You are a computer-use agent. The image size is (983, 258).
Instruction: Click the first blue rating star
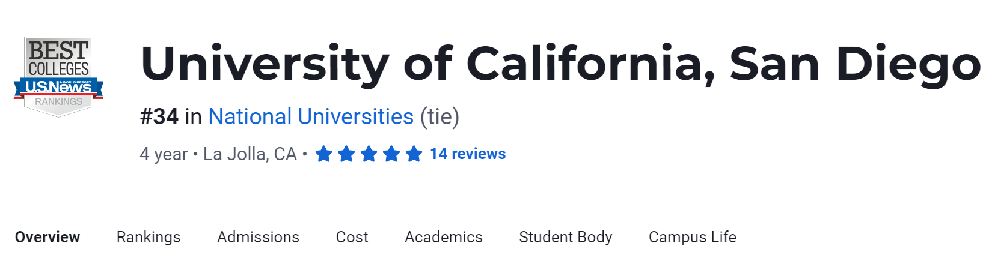point(323,154)
